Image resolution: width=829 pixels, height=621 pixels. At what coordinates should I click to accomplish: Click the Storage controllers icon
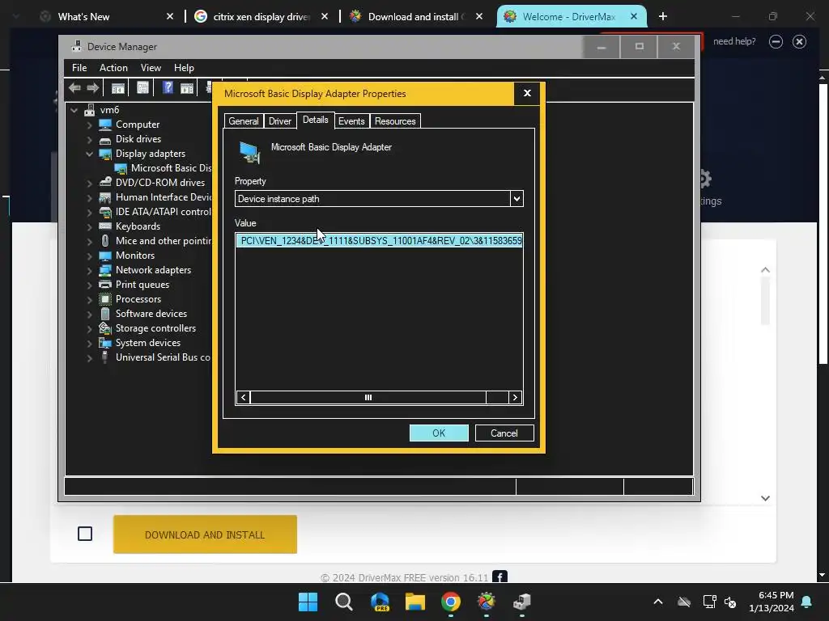105,328
